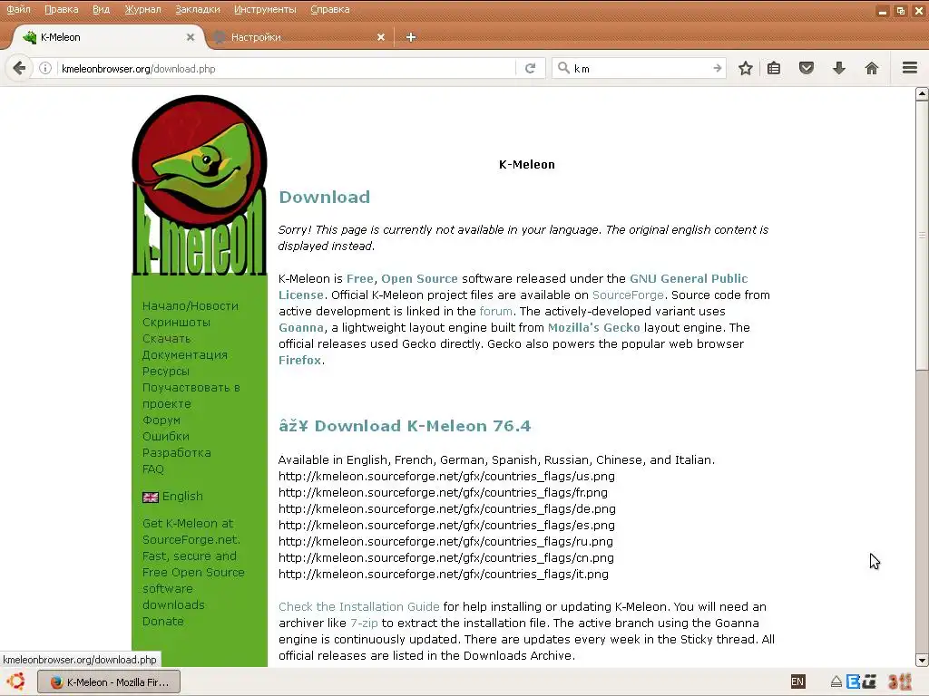This screenshot has width=929, height=696.
Task: Follow the Free link in paragraph
Action: tap(359, 279)
